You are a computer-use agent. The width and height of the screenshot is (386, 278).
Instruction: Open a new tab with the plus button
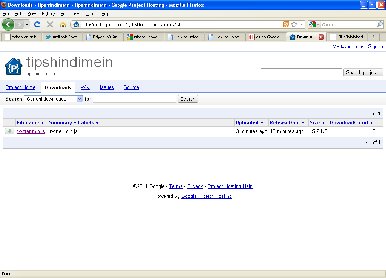click(x=374, y=37)
